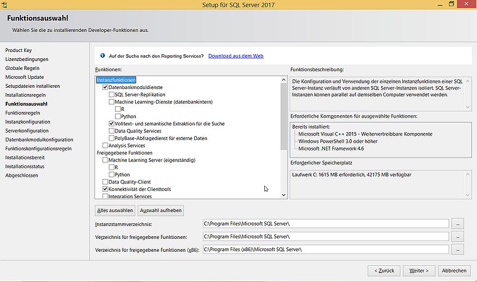Viewport: 477px width, 282px height.
Task: Uncheck Konnektivität der Clienttools
Action: (x=106, y=189)
